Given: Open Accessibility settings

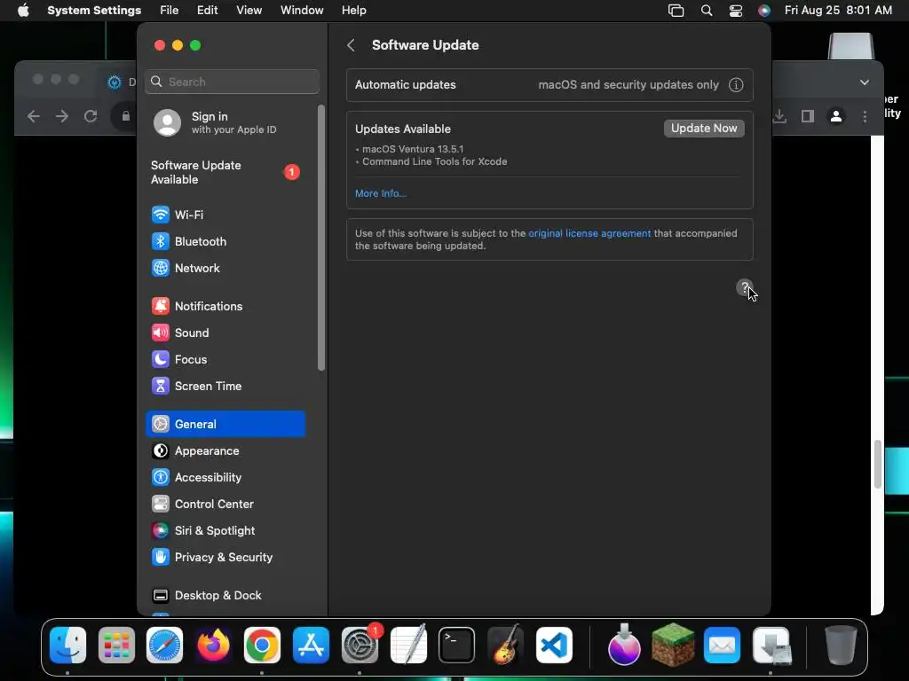Looking at the screenshot, I should (x=225, y=478).
